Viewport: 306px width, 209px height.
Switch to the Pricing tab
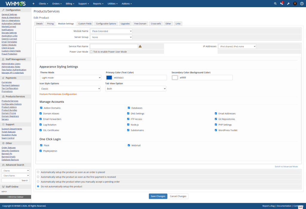(x=50, y=24)
